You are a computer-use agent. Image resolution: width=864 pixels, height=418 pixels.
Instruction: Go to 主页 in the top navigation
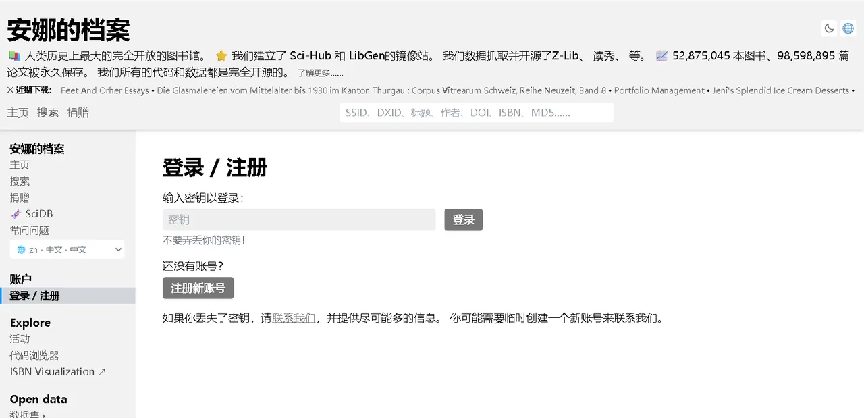click(18, 113)
